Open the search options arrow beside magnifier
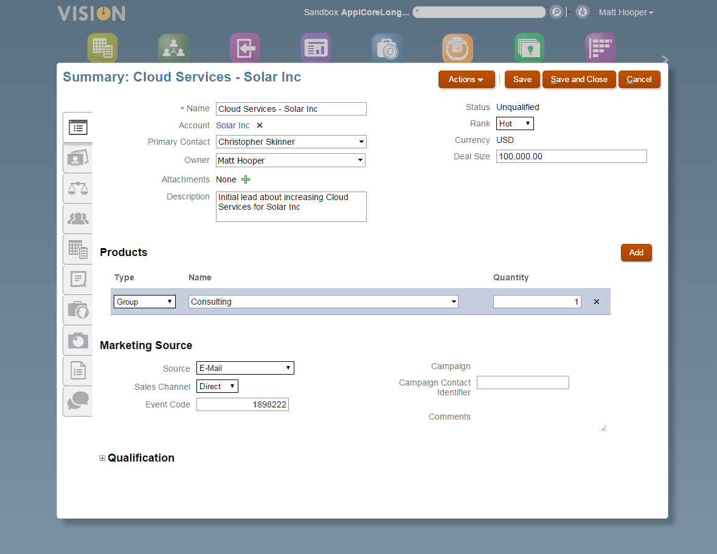The image size is (717, 554). pos(569,12)
